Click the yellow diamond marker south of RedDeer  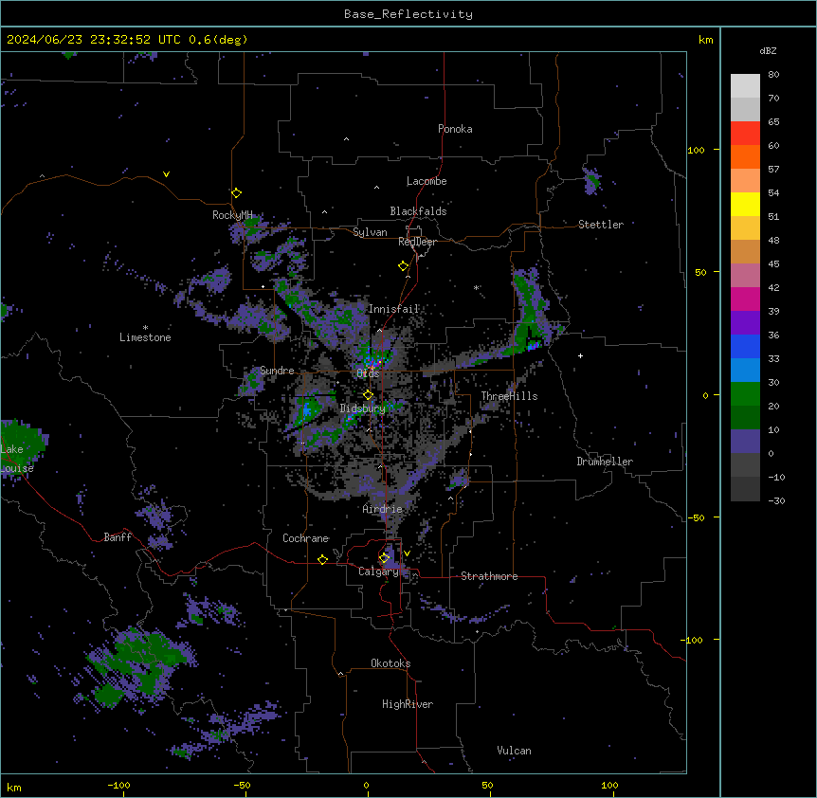click(404, 266)
